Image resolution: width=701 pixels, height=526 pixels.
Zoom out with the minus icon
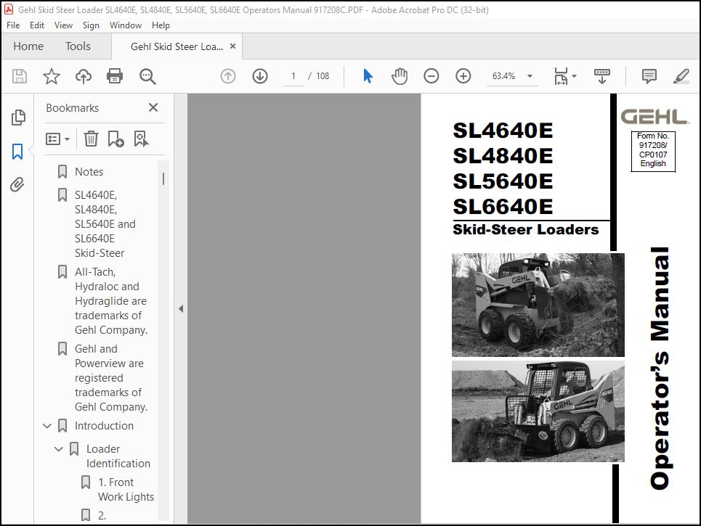pos(431,76)
